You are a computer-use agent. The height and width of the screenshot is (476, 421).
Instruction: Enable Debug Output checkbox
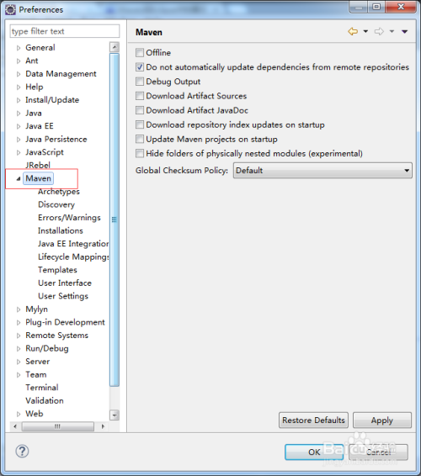click(x=140, y=82)
